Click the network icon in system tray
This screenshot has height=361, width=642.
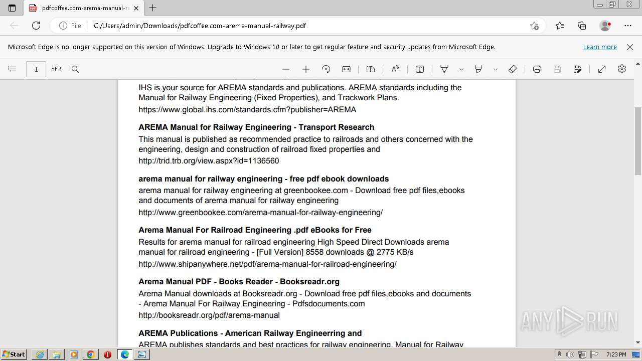pyautogui.click(x=582, y=354)
